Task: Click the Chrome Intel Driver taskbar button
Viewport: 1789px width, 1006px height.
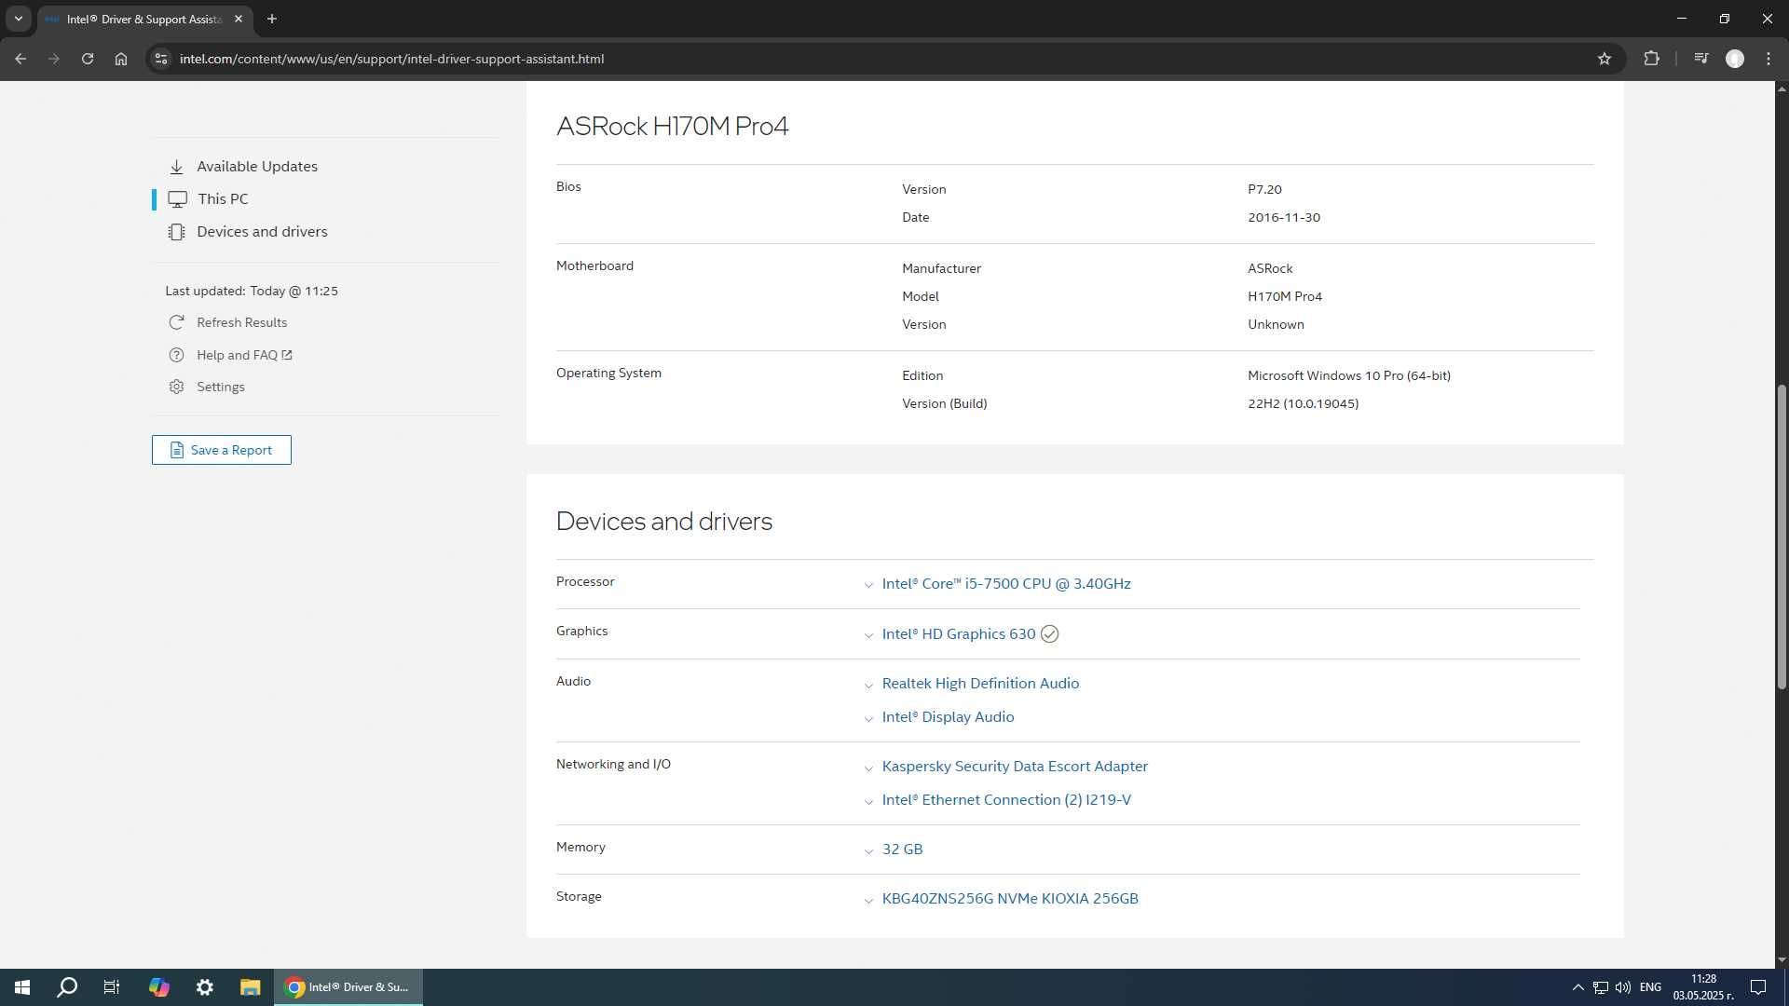Action: point(348,987)
